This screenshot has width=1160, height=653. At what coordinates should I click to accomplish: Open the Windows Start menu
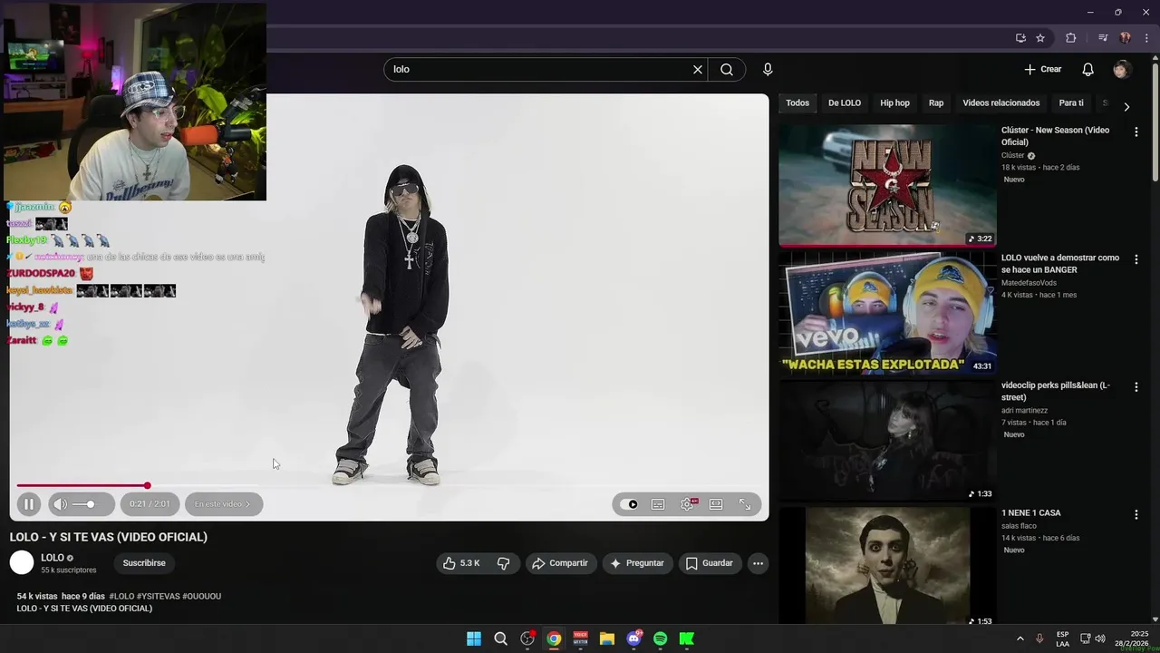(x=474, y=639)
